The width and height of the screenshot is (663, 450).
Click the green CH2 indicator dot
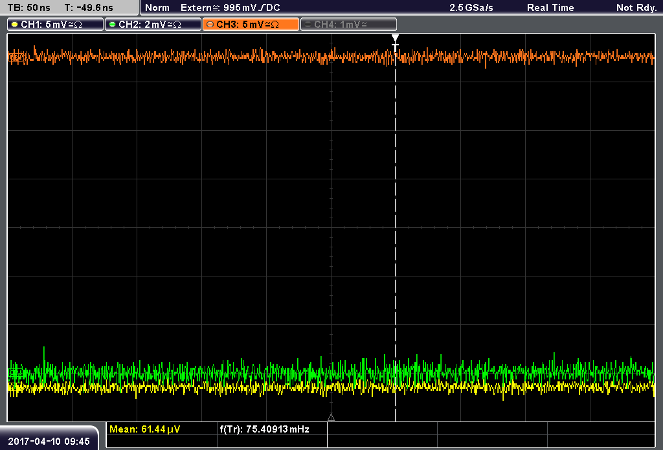click(112, 25)
